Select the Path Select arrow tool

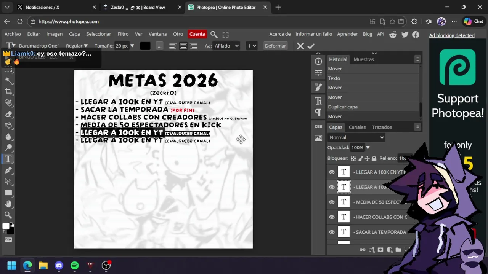pos(8,181)
